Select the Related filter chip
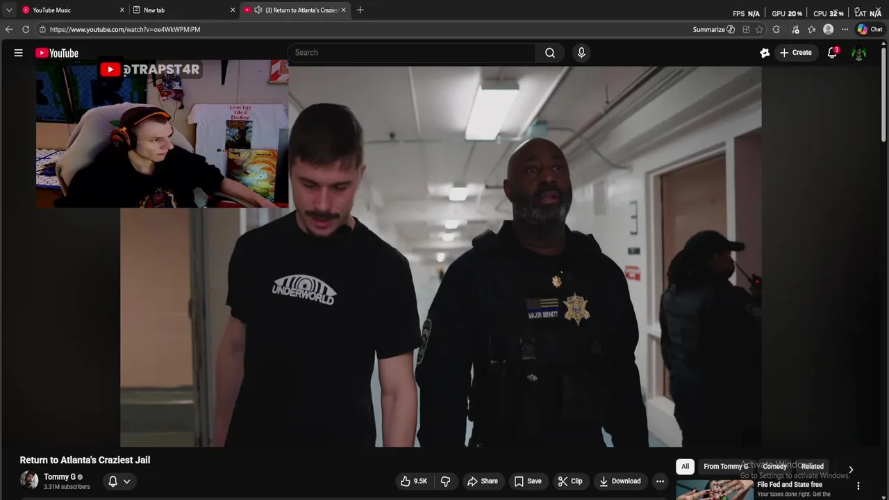Image resolution: width=889 pixels, height=500 pixels. 812,467
